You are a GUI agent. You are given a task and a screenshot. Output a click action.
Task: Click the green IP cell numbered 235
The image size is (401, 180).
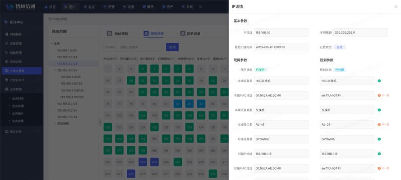pos(213,174)
